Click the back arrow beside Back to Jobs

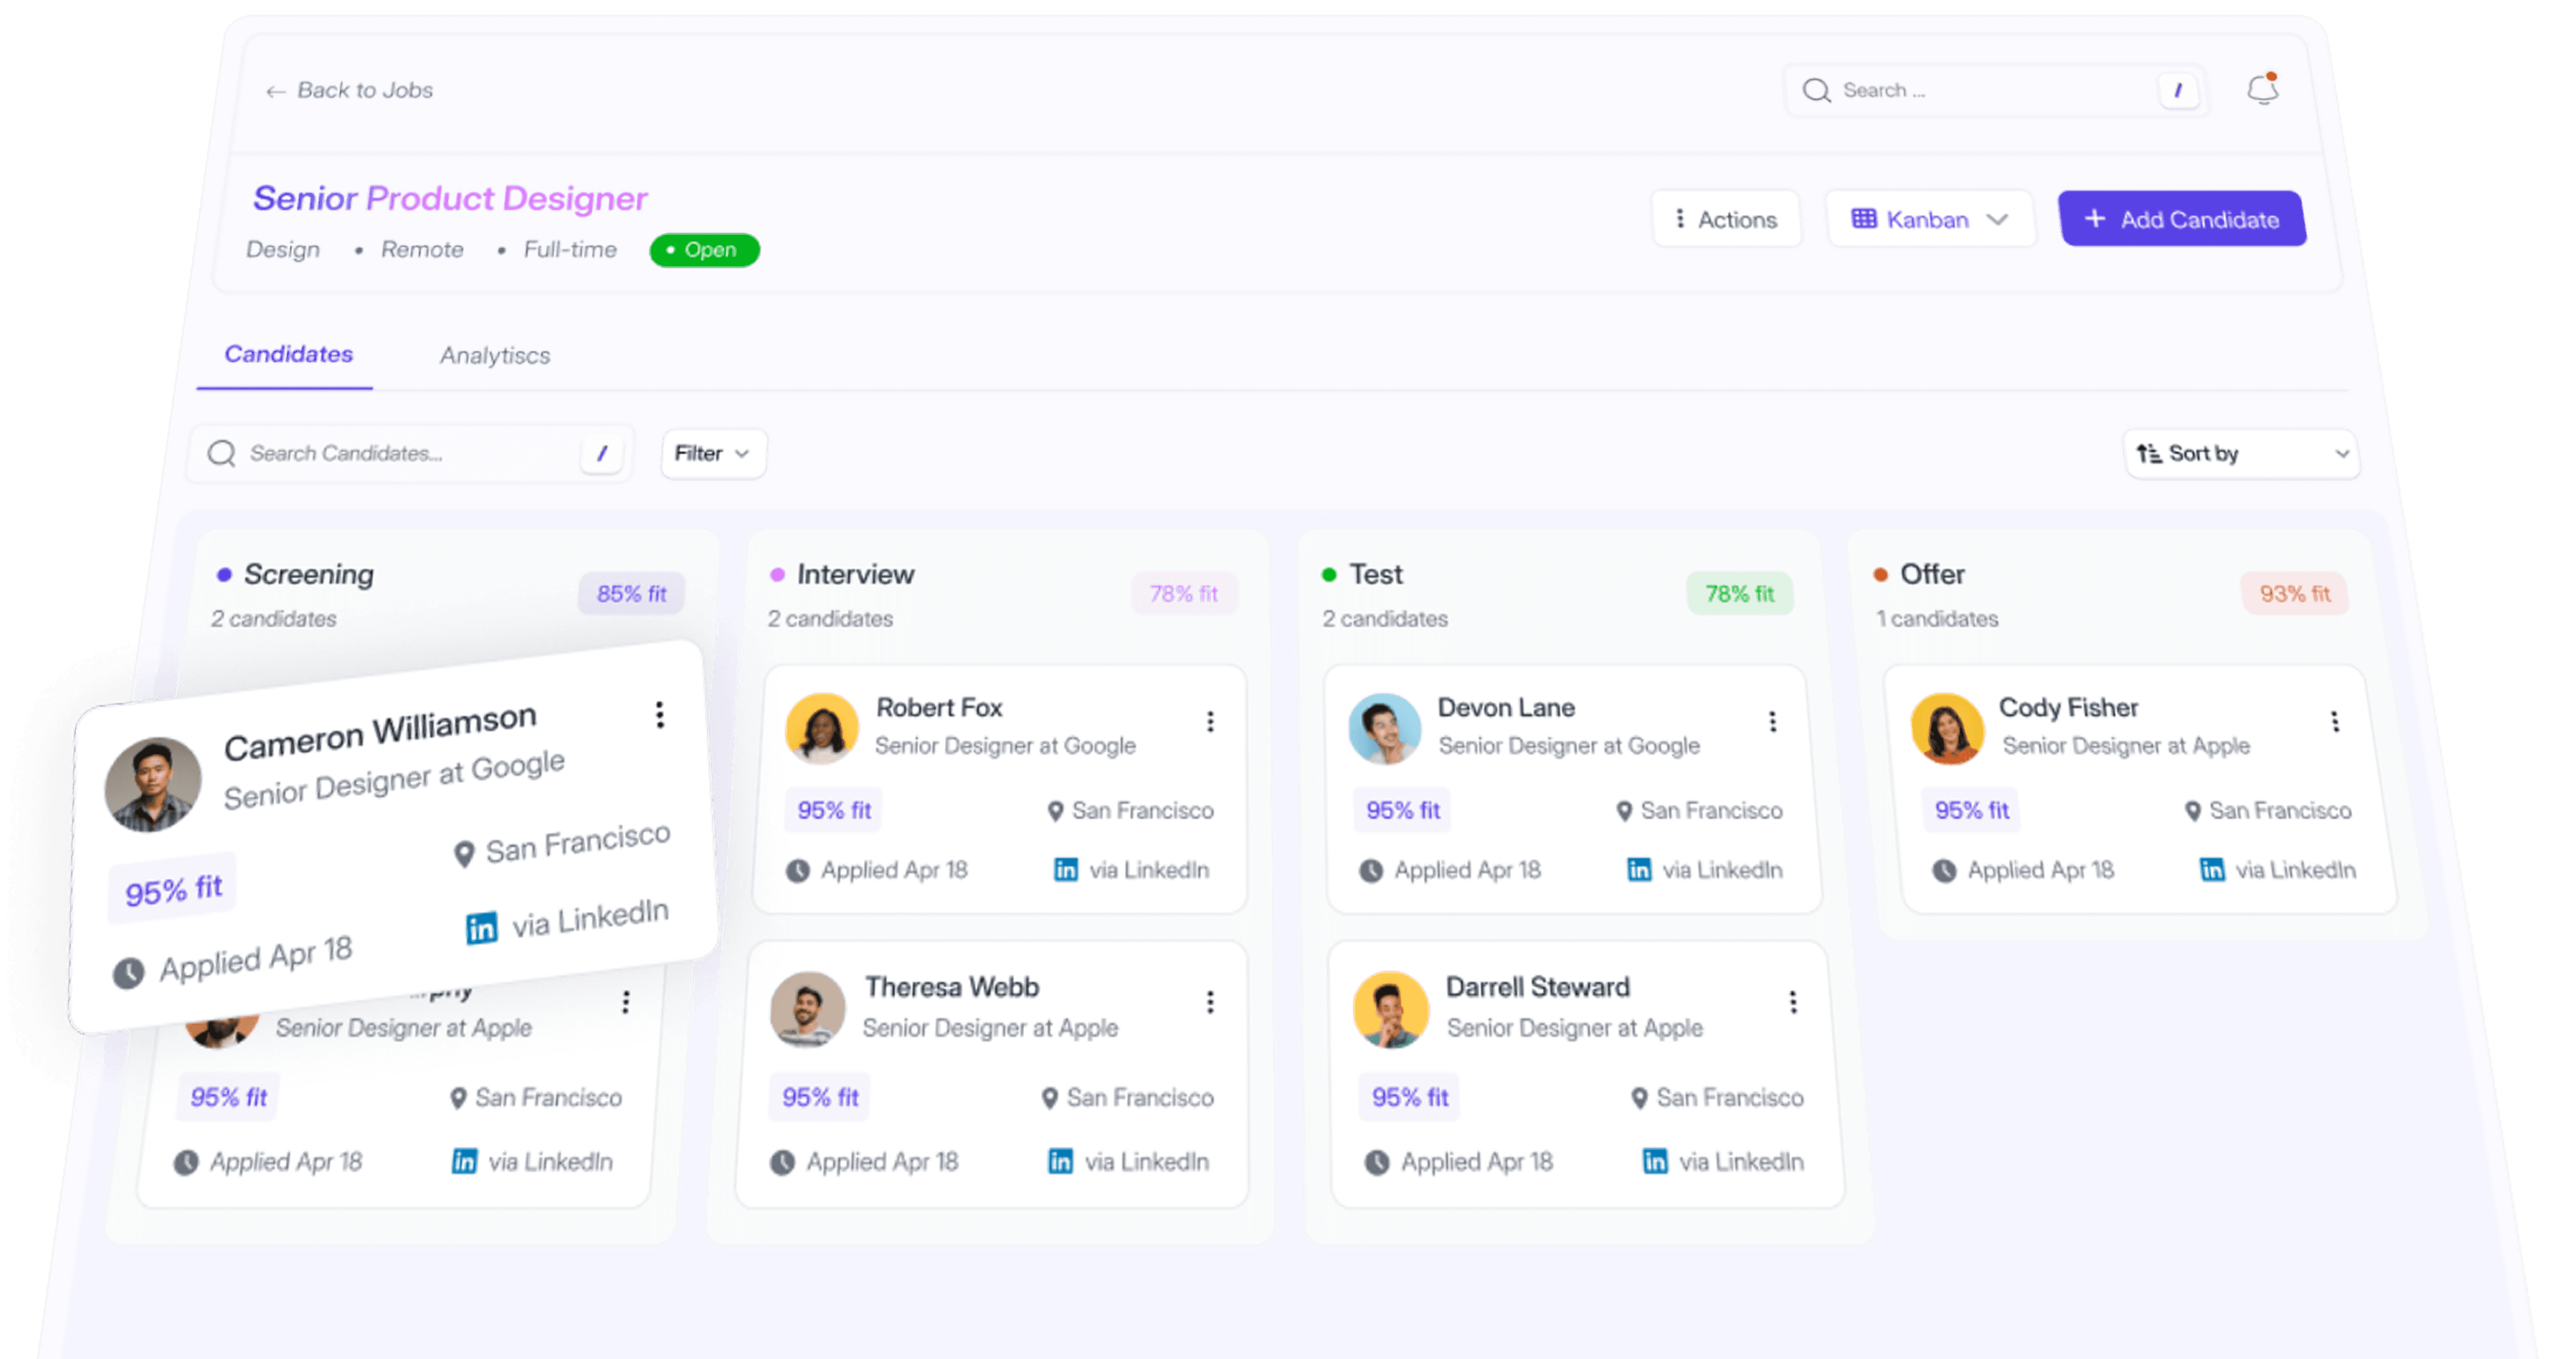[x=275, y=92]
